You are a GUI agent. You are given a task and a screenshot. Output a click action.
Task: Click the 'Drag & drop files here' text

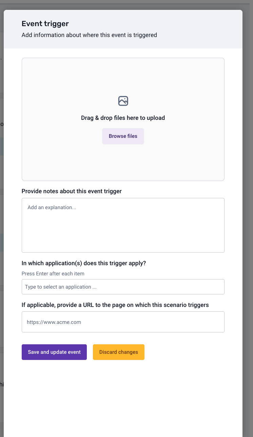tap(123, 118)
